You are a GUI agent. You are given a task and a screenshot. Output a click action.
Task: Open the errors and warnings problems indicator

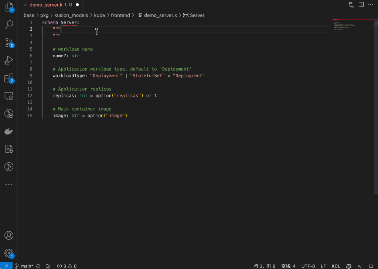tap(67, 266)
